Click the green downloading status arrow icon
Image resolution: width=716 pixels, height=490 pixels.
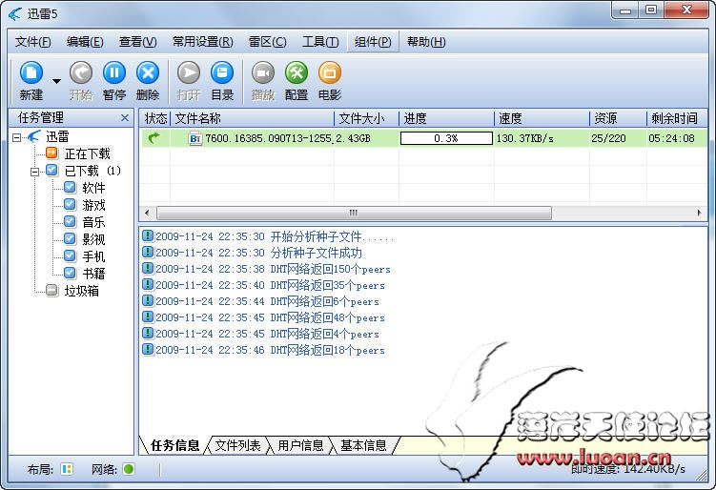tap(154, 137)
